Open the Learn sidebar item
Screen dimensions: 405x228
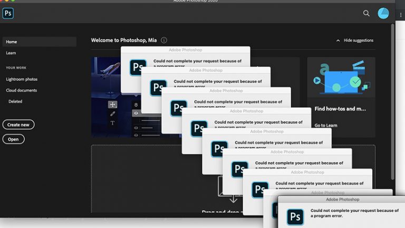11,53
